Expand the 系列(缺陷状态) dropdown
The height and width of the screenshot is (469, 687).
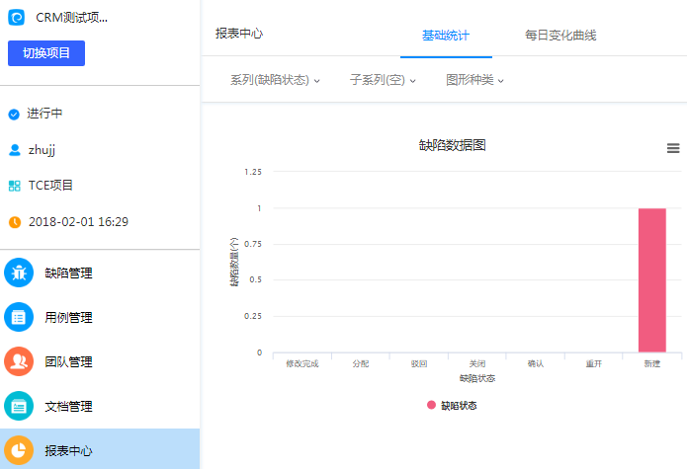point(275,80)
